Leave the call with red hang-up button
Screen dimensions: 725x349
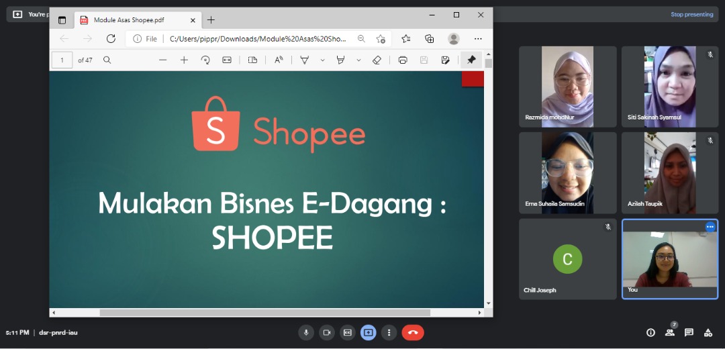pyautogui.click(x=413, y=332)
